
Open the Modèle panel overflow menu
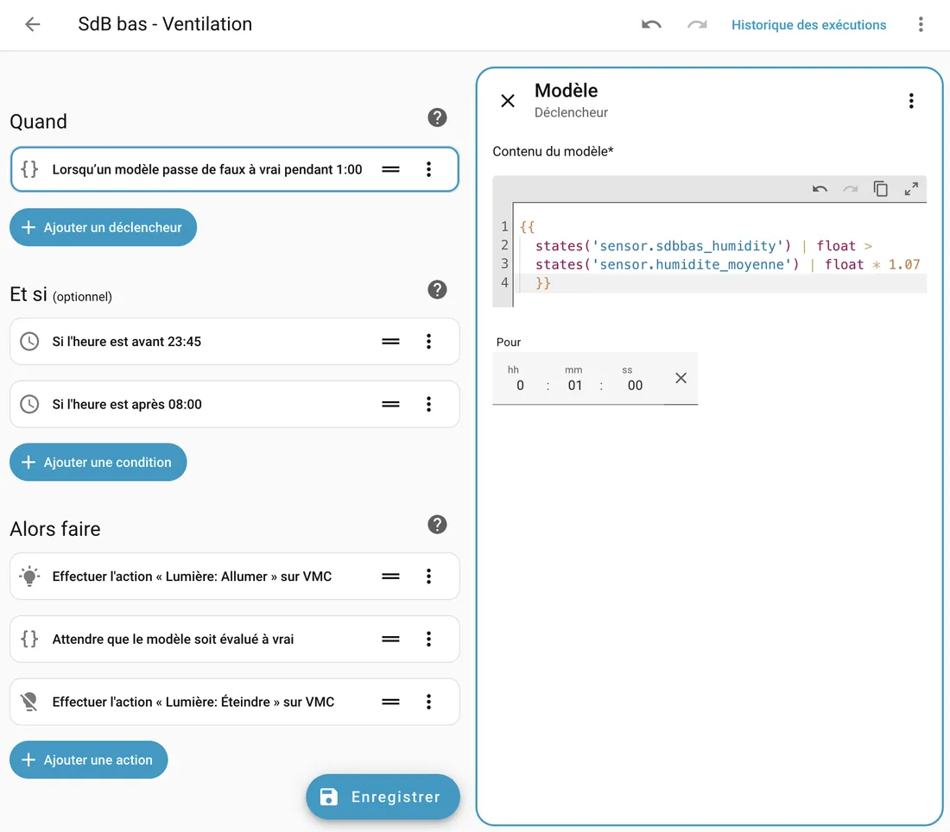click(910, 100)
